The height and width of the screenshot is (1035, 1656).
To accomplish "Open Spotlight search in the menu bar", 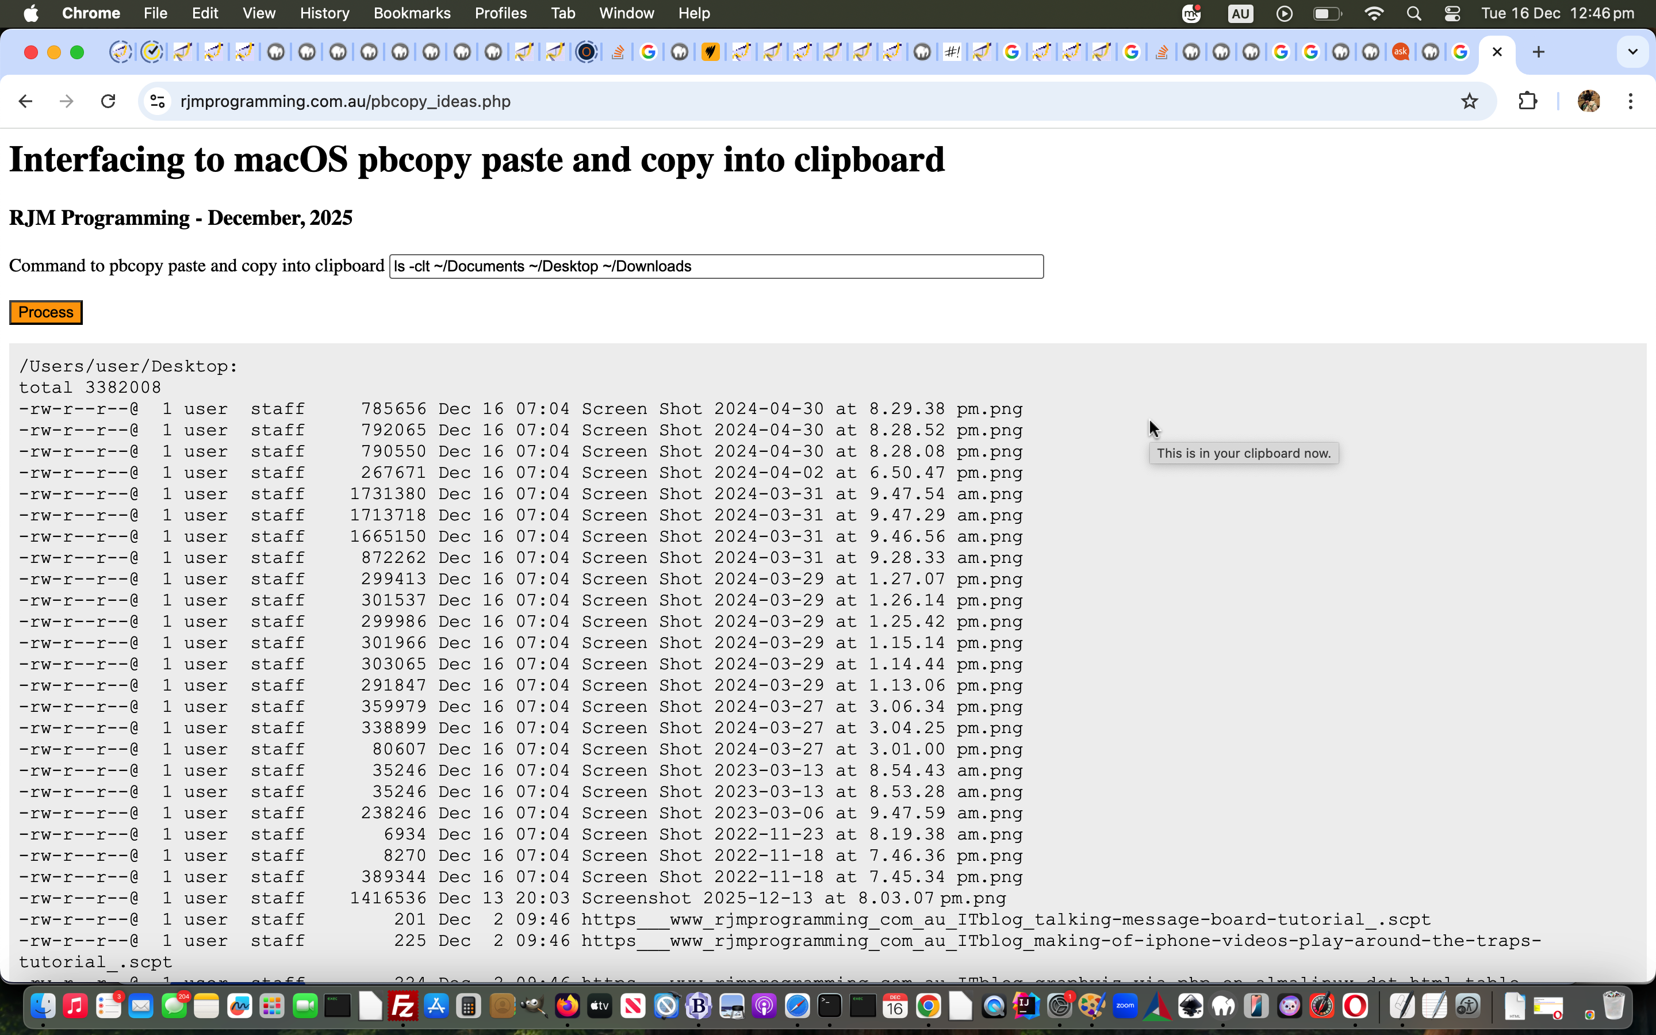I will 1414,13.
